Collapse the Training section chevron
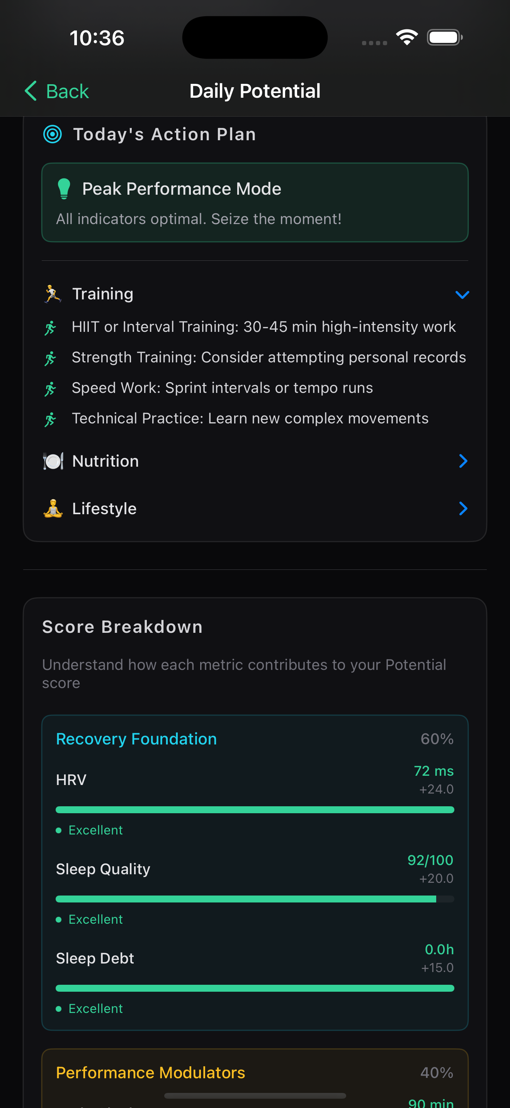The width and height of the screenshot is (510, 1108). [463, 294]
